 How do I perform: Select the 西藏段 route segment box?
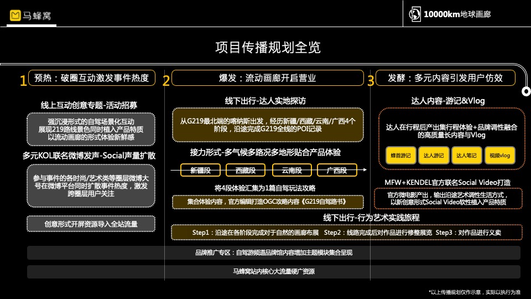click(246, 170)
